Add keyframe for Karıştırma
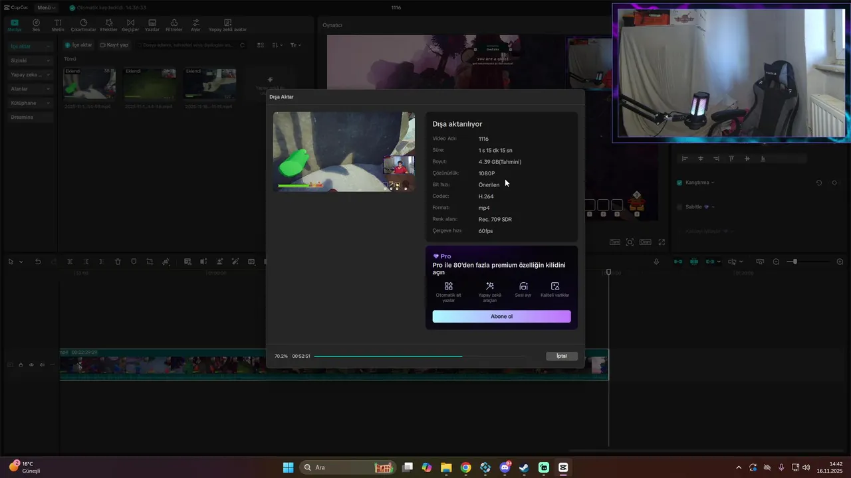The image size is (851, 478). 834,183
